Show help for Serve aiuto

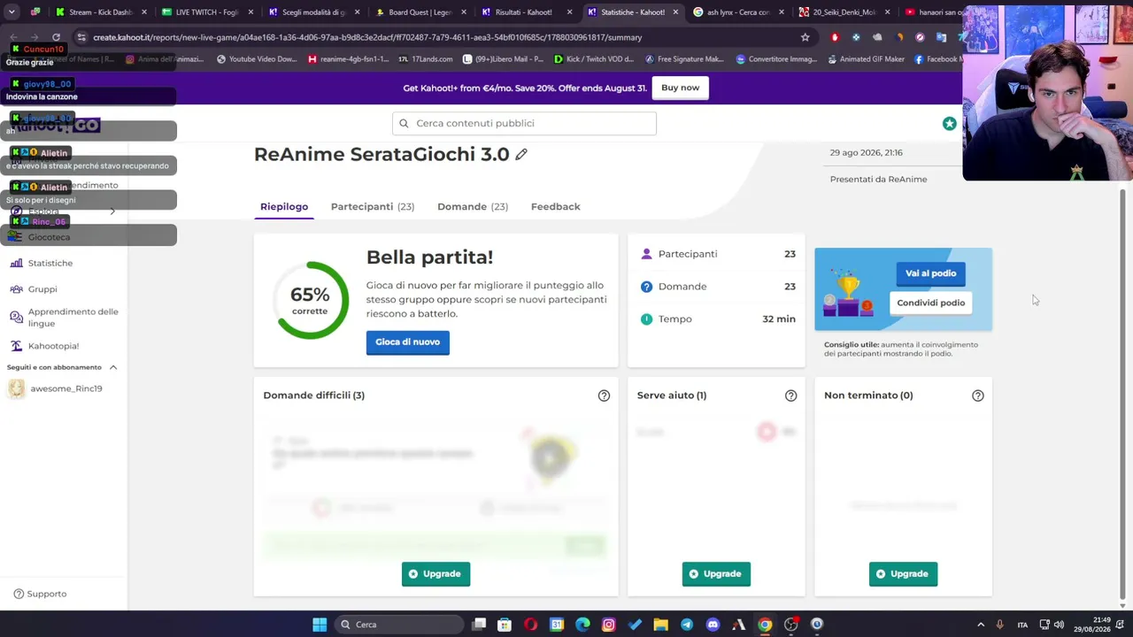coord(790,395)
